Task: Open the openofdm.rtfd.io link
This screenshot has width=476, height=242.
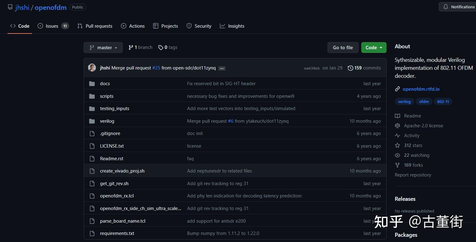Action: click(x=421, y=89)
